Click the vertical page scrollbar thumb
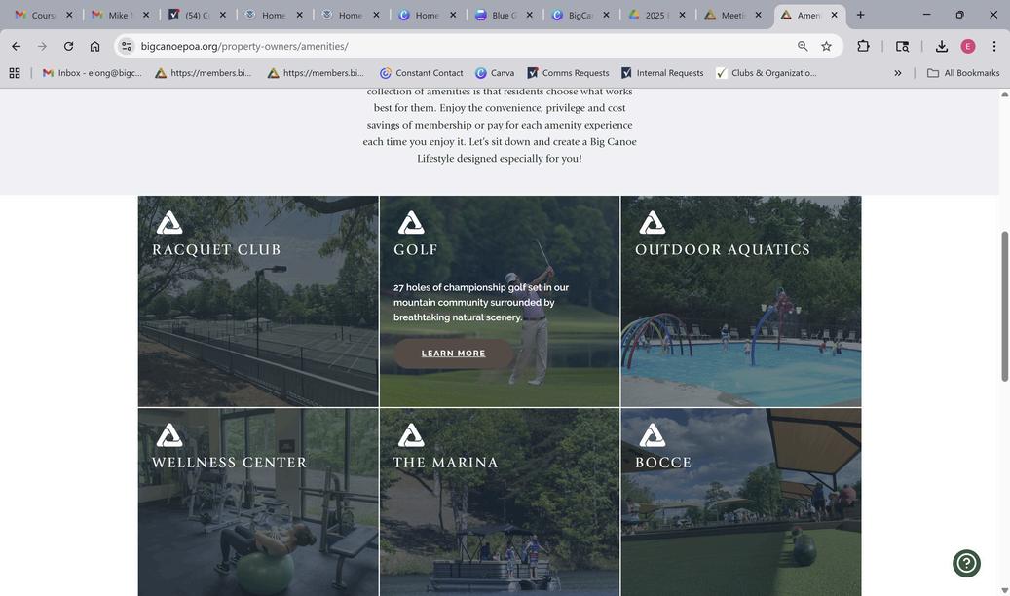Screen dimensions: 1010x596 coord(1004,306)
